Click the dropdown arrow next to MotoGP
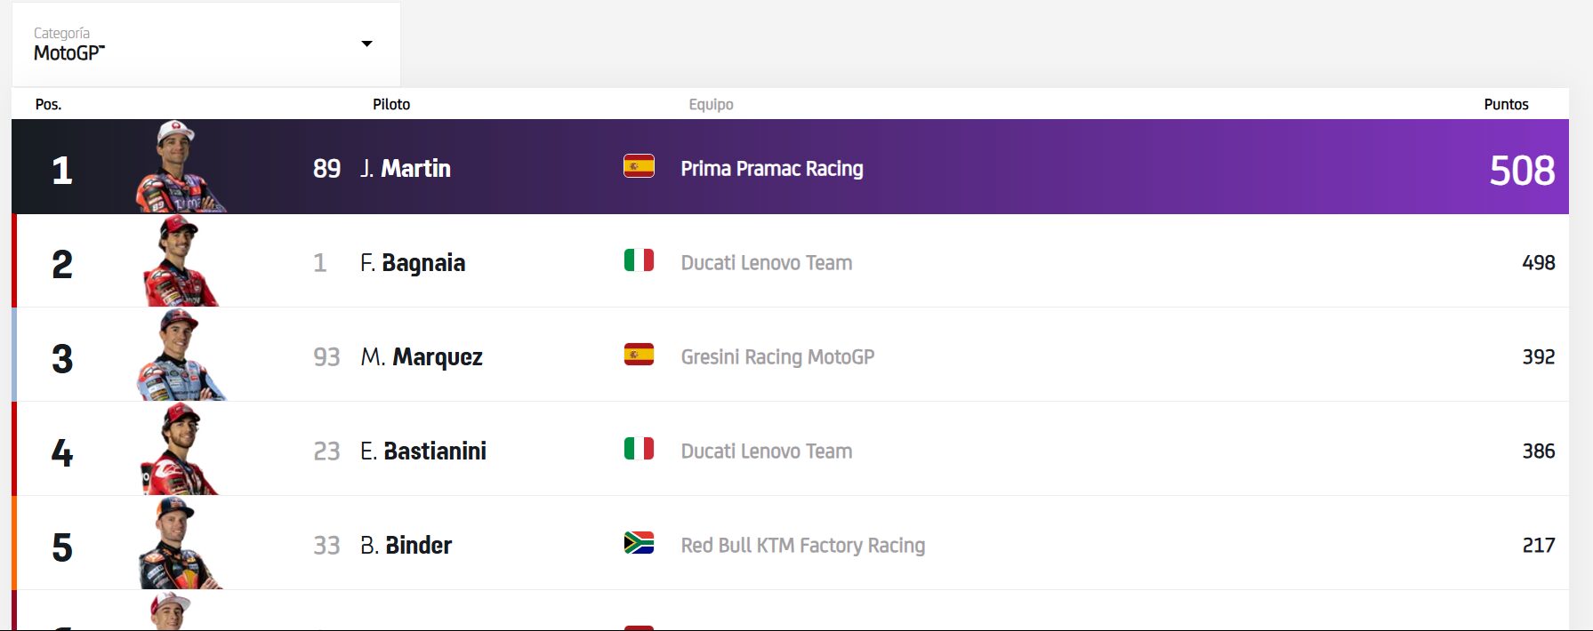 pyautogui.click(x=366, y=44)
